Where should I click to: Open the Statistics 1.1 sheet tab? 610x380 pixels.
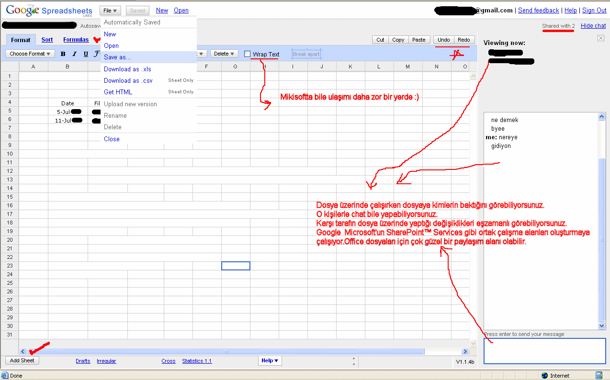[x=197, y=361]
